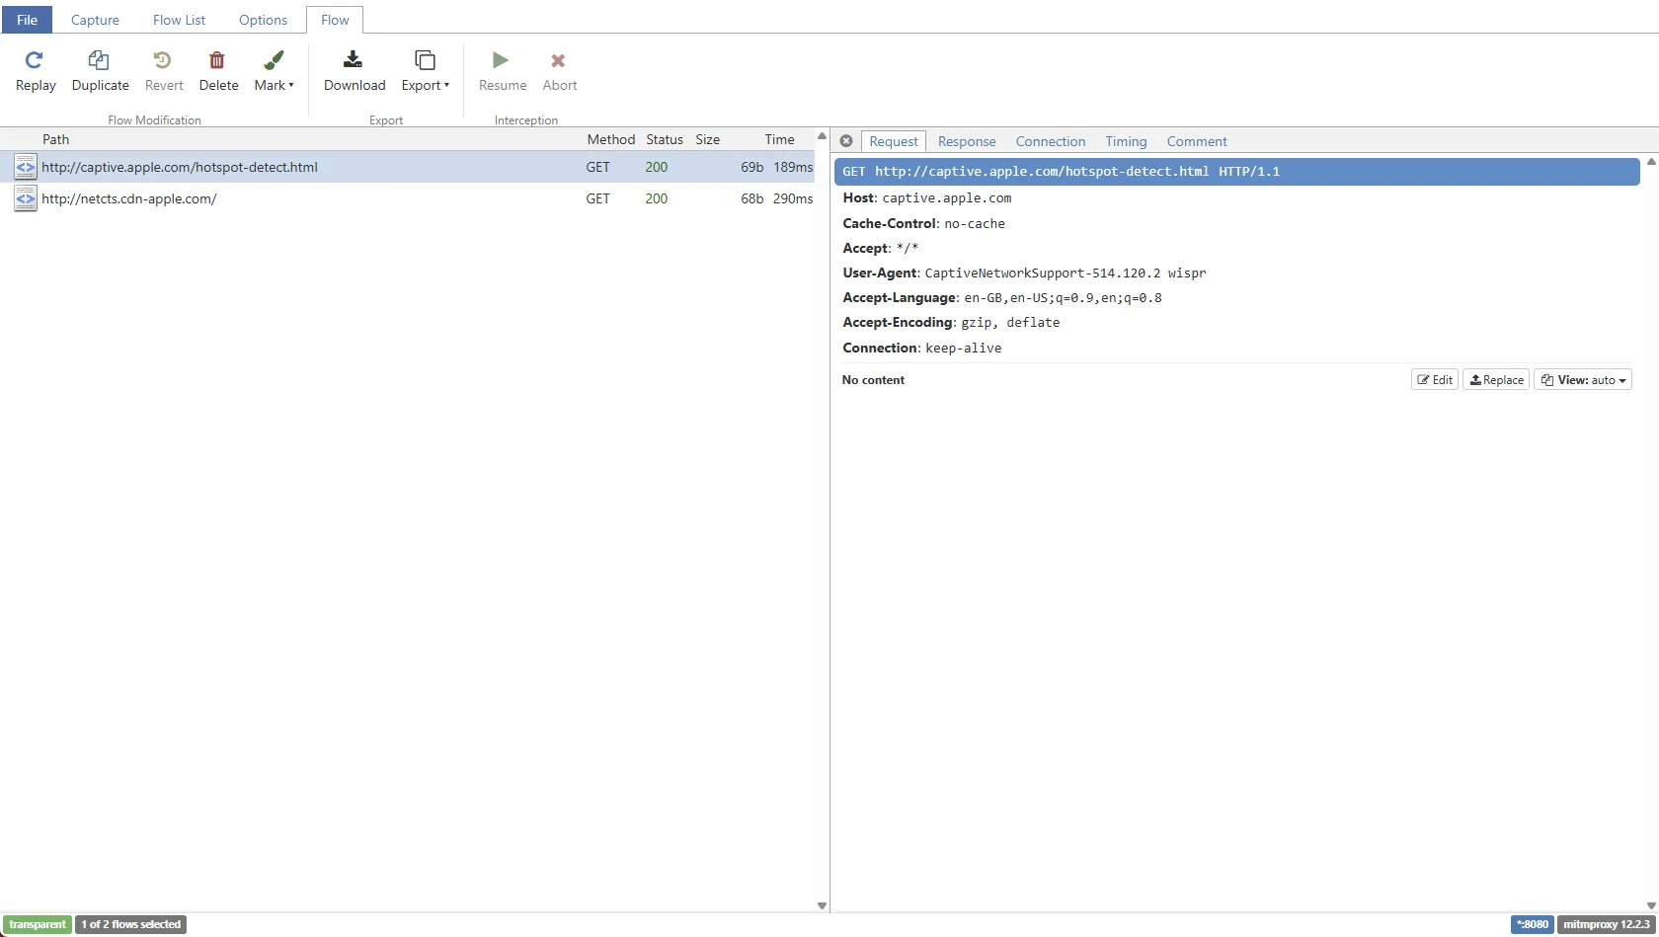Screen dimensions: 1659x937
Task: Click the '1 of 2 flows selected' badge
Action: 131,924
